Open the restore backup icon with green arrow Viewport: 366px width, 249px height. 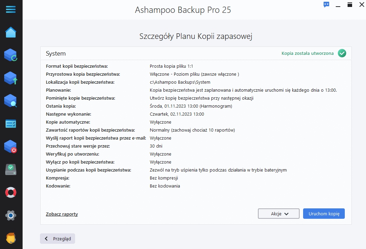pos(11,78)
